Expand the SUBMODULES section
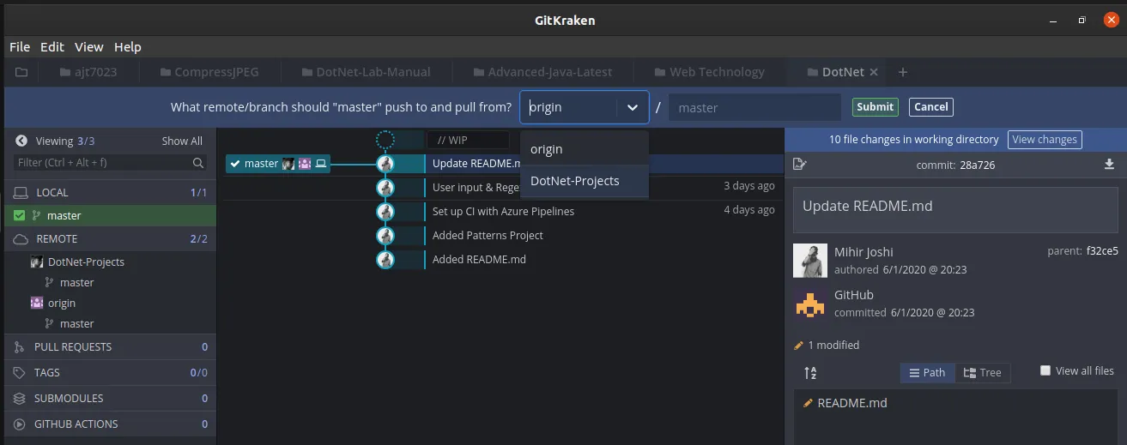1127x445 pixels. point(110,399)
